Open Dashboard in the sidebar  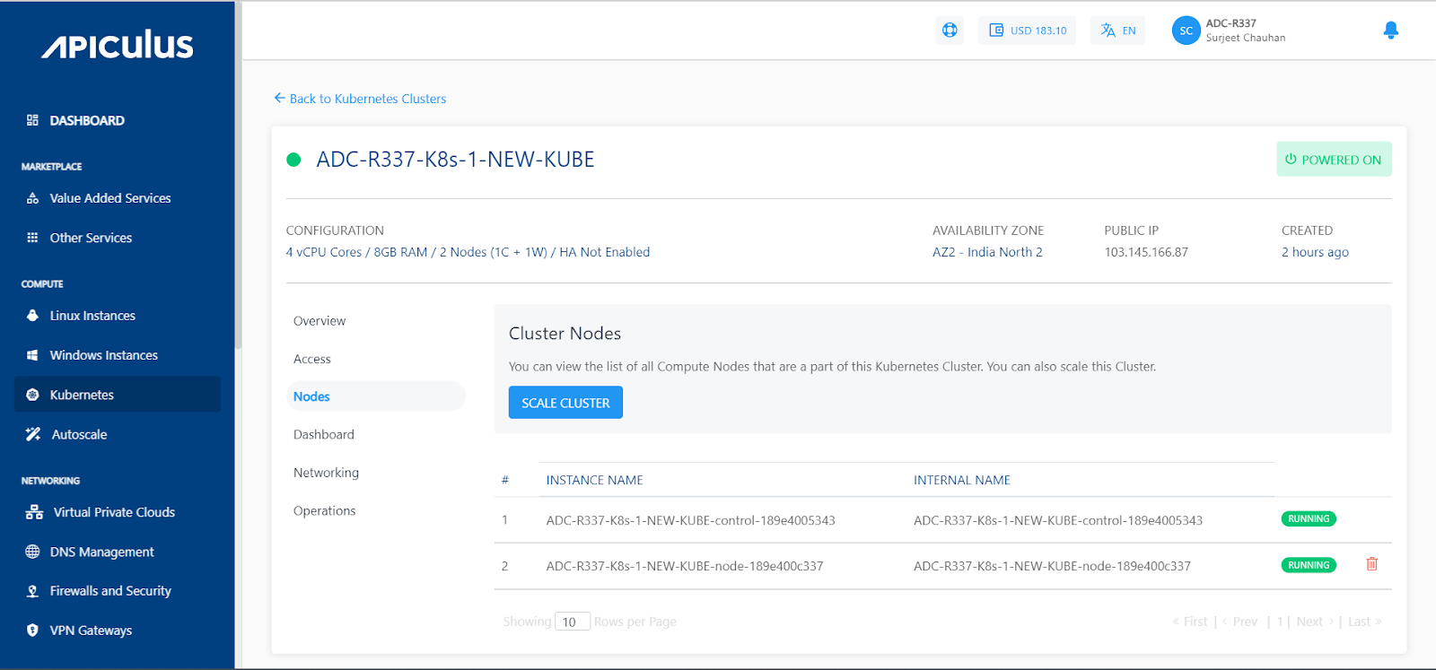pos(87,120)
